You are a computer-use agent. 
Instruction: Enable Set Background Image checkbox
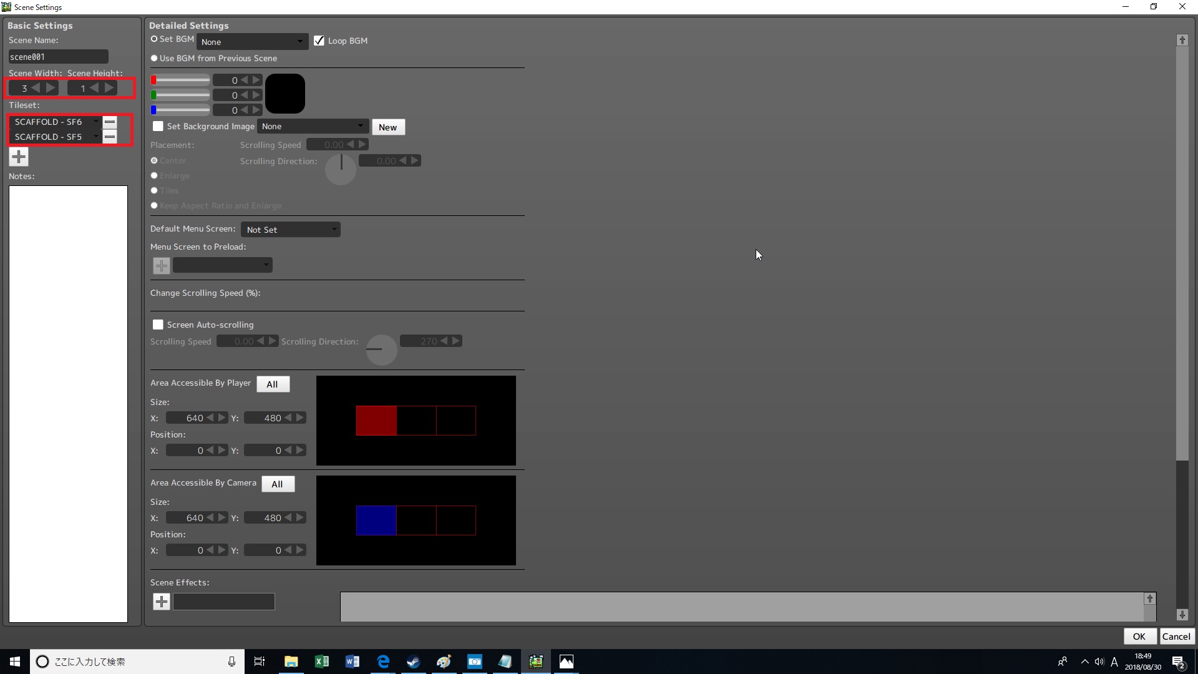coord(158,126)
